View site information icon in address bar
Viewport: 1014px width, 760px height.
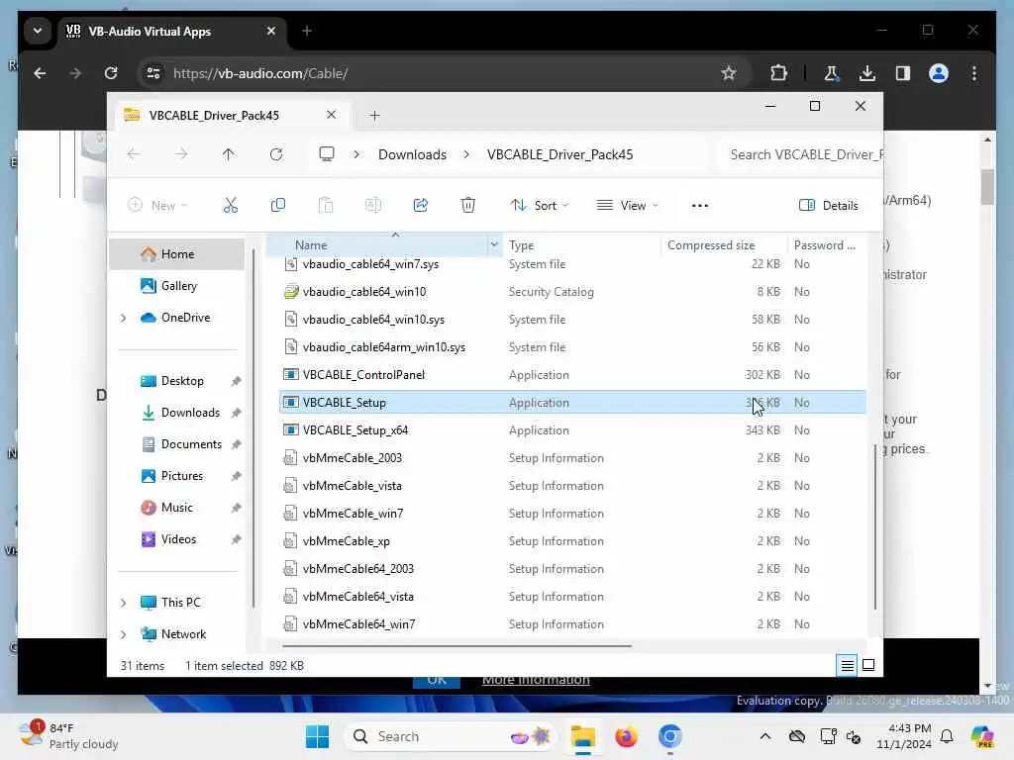[x=153, y=73]
